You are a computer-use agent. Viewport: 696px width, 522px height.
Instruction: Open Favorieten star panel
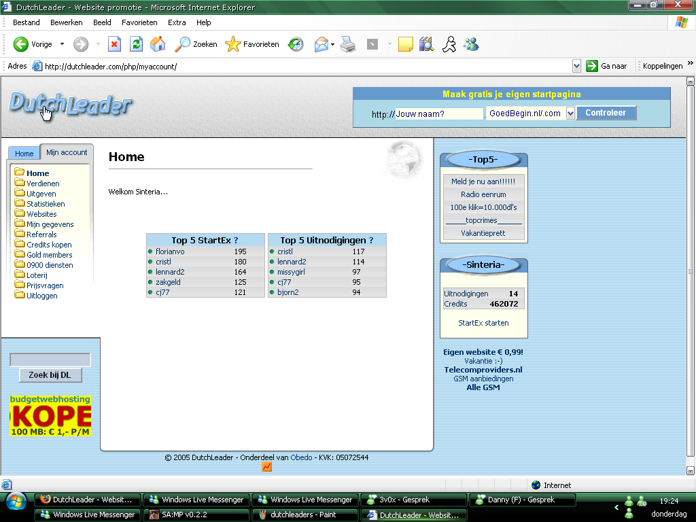tap(251, 44)
